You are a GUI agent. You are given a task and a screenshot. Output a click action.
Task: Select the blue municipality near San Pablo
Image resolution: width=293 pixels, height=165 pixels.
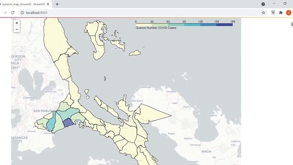51,122
